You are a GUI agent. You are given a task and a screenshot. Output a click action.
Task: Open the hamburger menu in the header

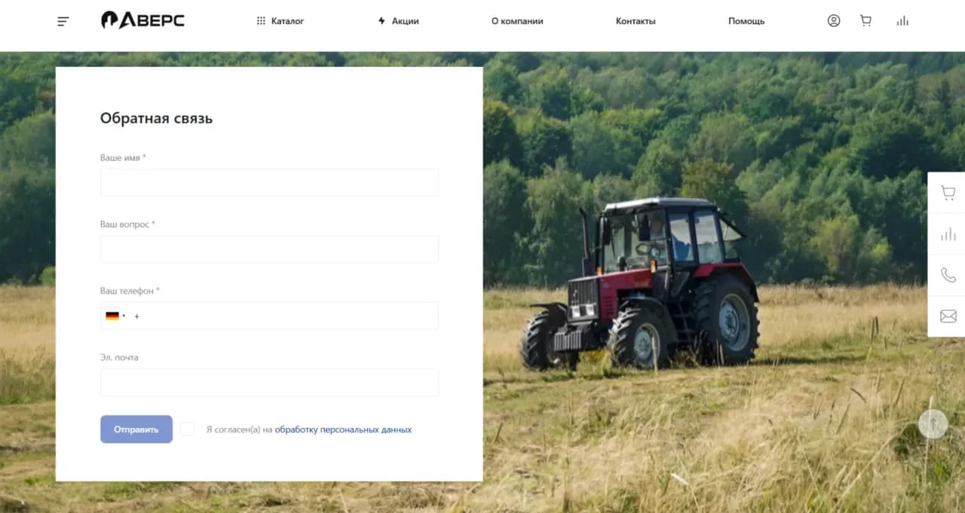pyautogui.click(x=63, y=22)
